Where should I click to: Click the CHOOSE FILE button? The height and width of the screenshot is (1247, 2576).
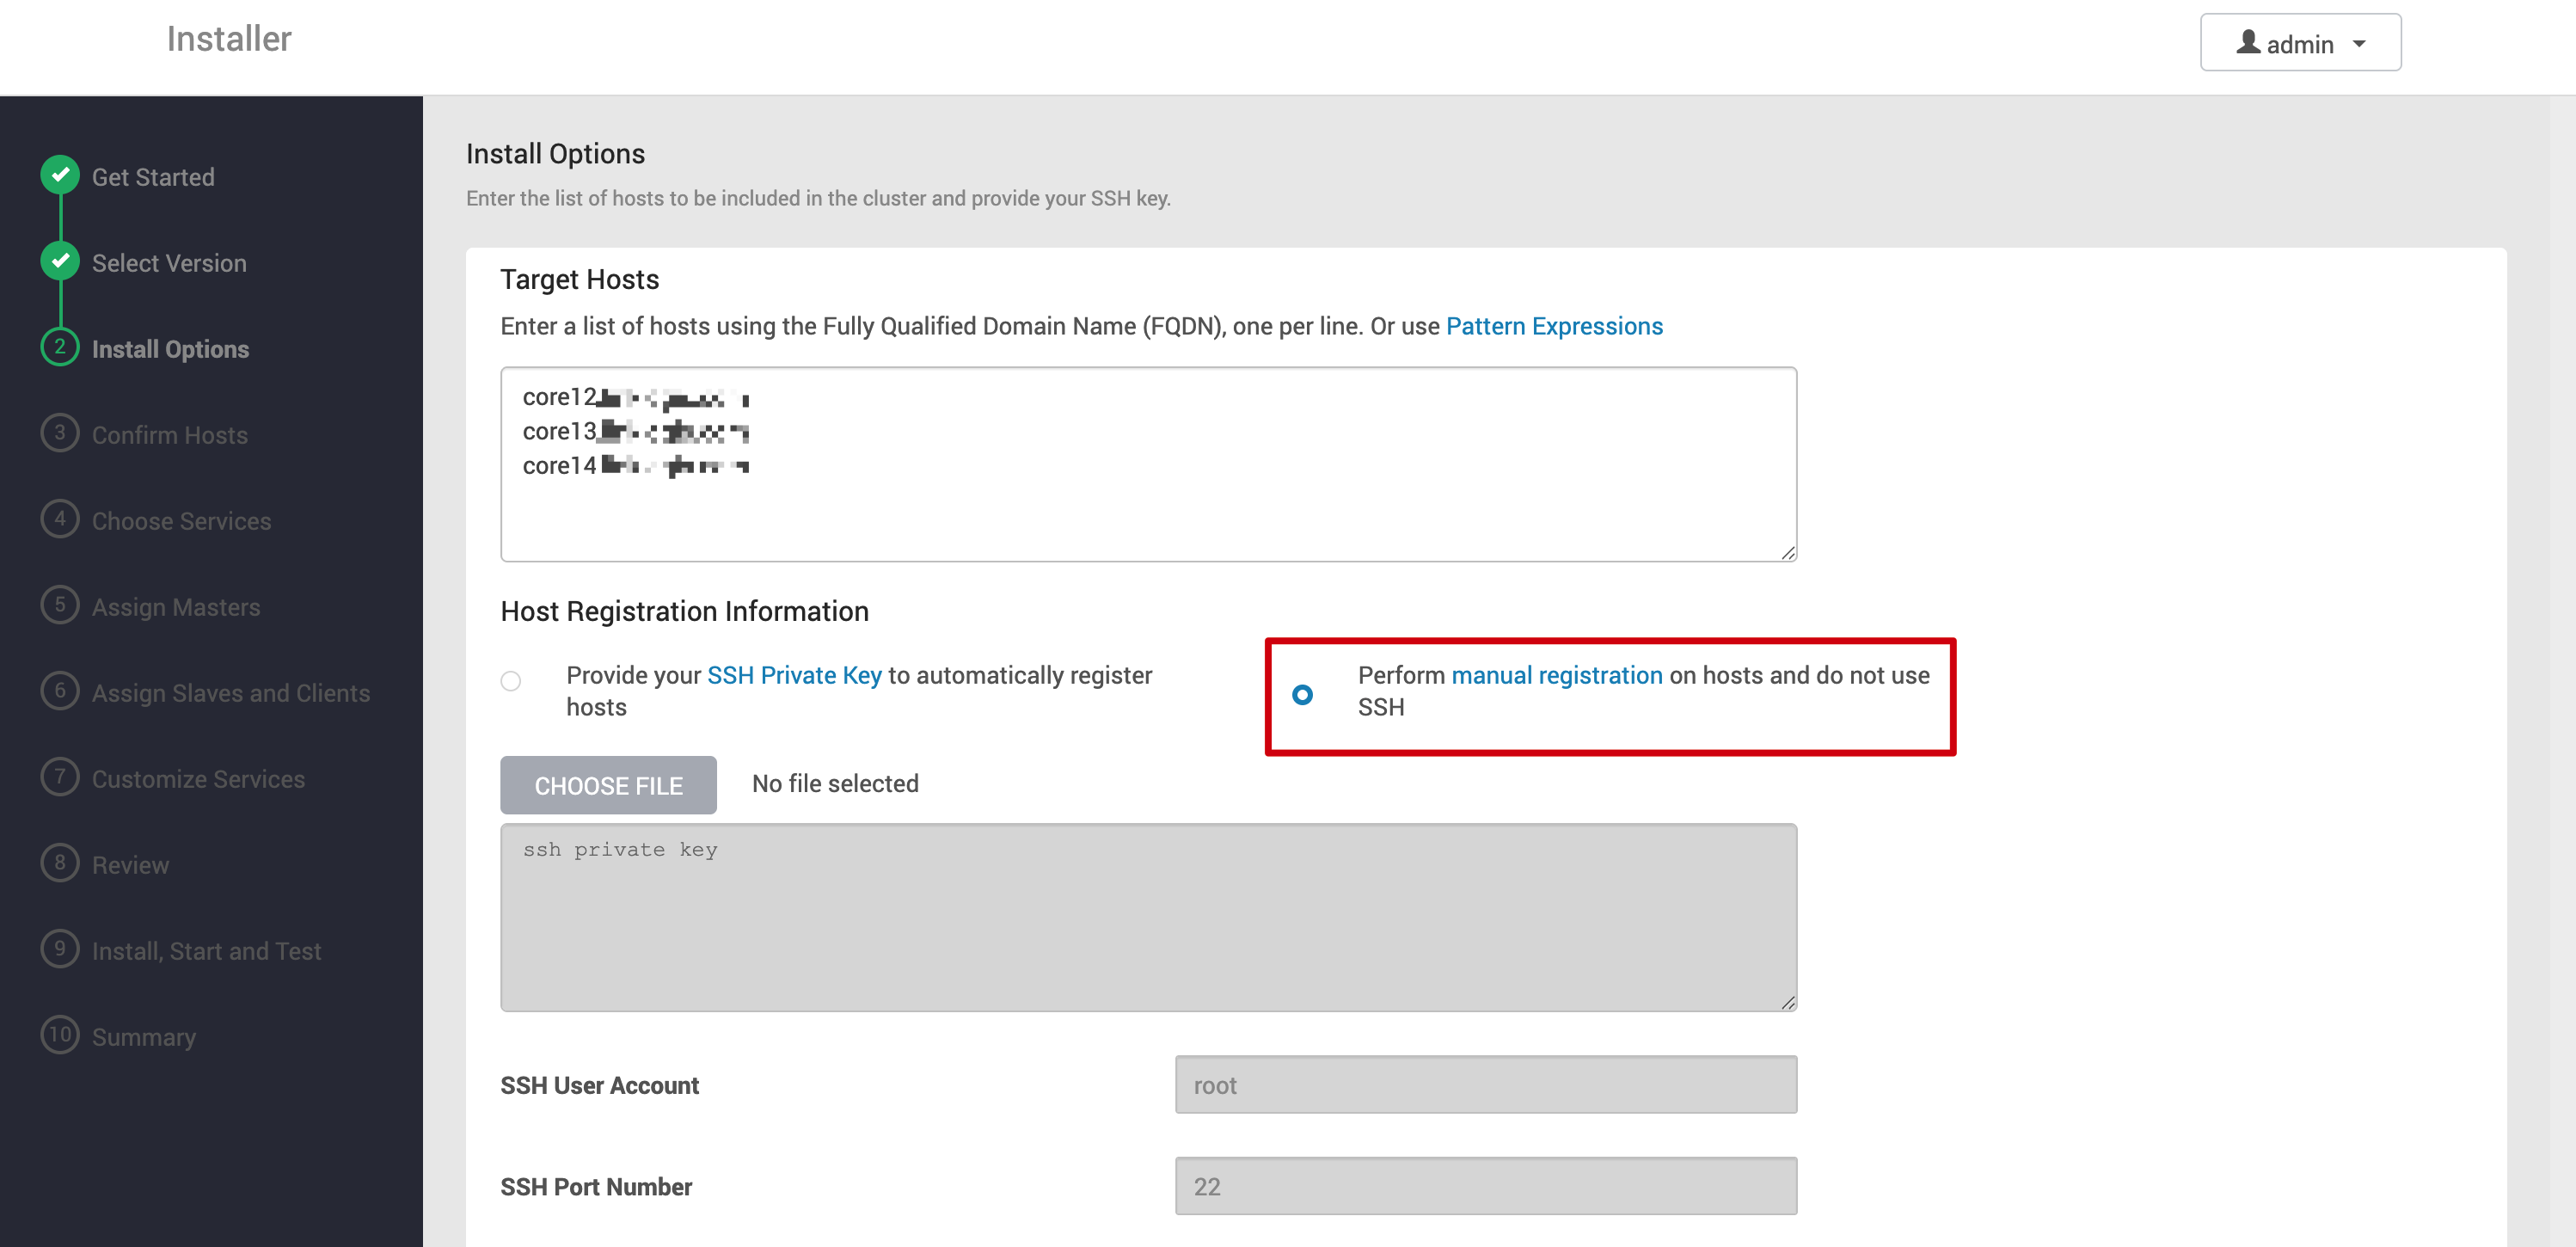click(608, 785)
